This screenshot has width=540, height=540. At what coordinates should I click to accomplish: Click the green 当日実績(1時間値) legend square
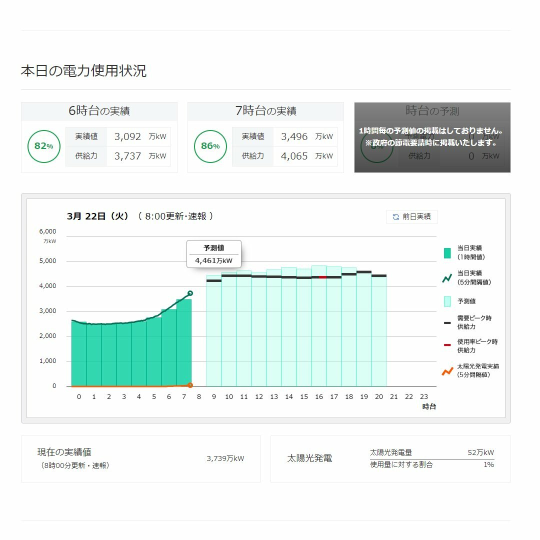447,252
